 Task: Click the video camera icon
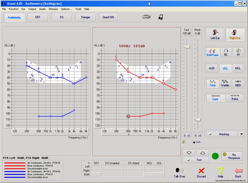tap(147, 17)
